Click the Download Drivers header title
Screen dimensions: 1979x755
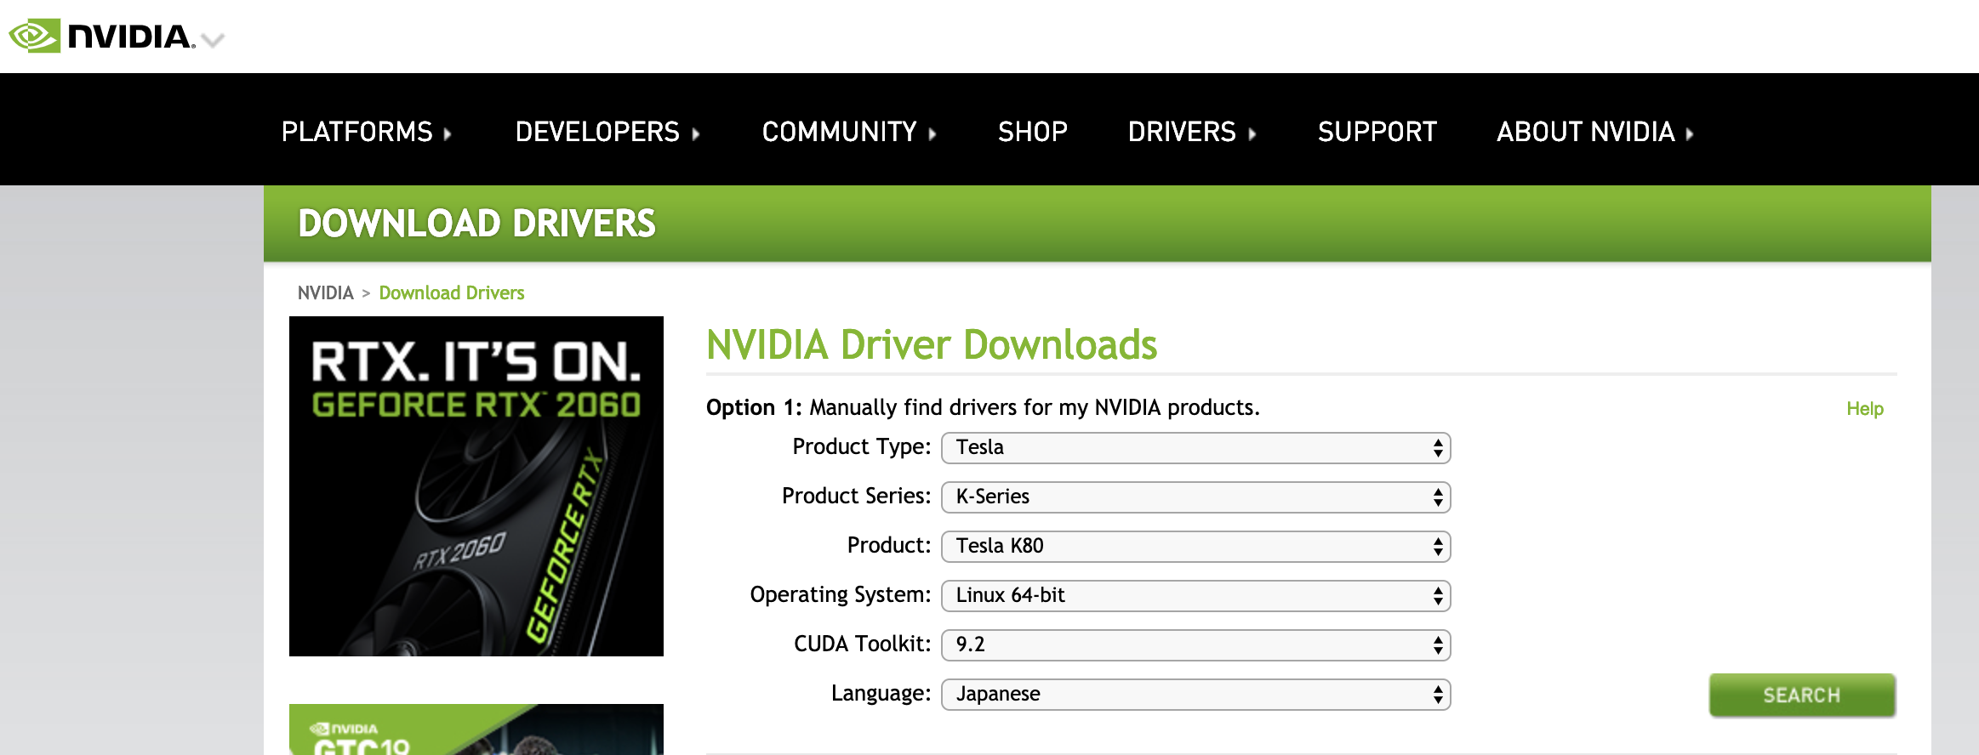476,224
